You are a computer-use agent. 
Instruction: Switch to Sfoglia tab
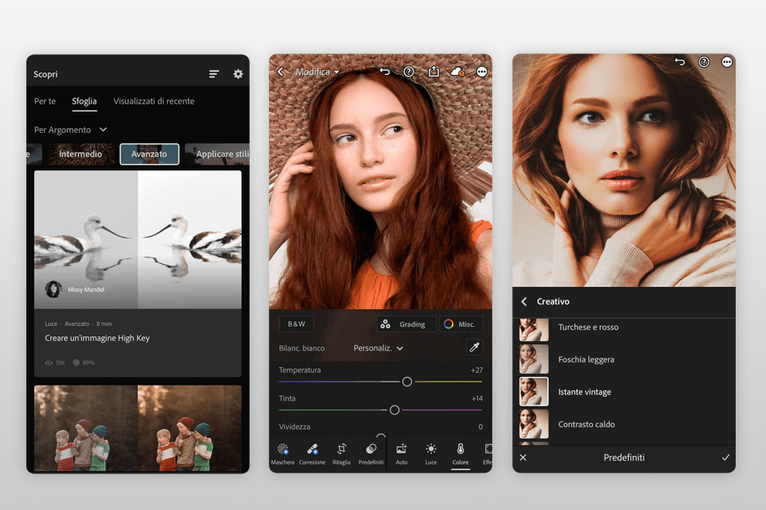[84, 101]
